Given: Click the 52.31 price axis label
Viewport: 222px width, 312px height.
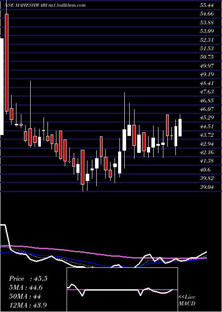Looking at the screenshot, I should [x=207, y=40].
